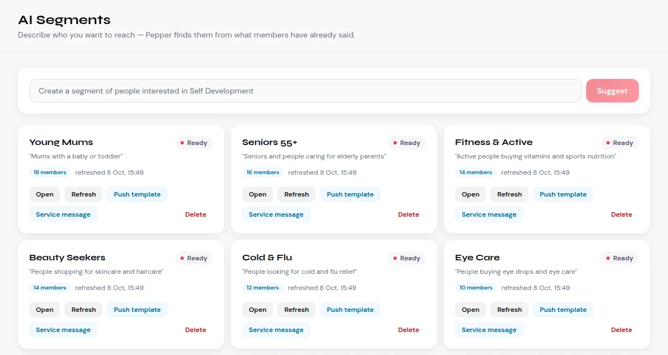Select the Beauty Seekers card title
Screen dimensions: 668x355
pos(67,258)
